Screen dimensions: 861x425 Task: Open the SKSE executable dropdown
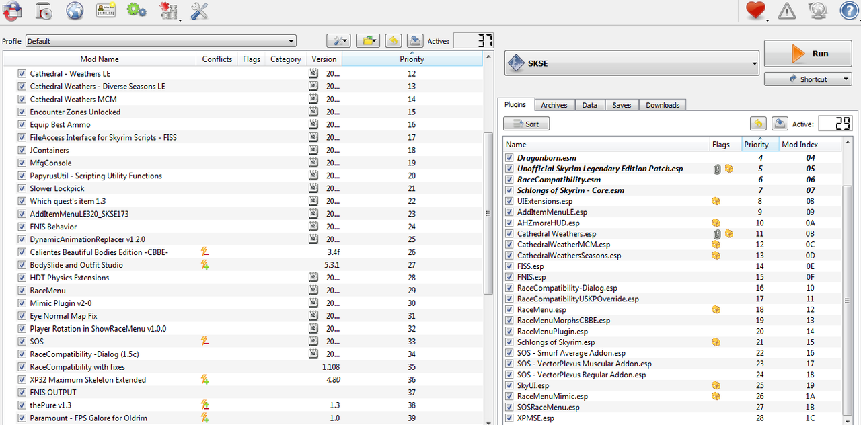[632, 63]
